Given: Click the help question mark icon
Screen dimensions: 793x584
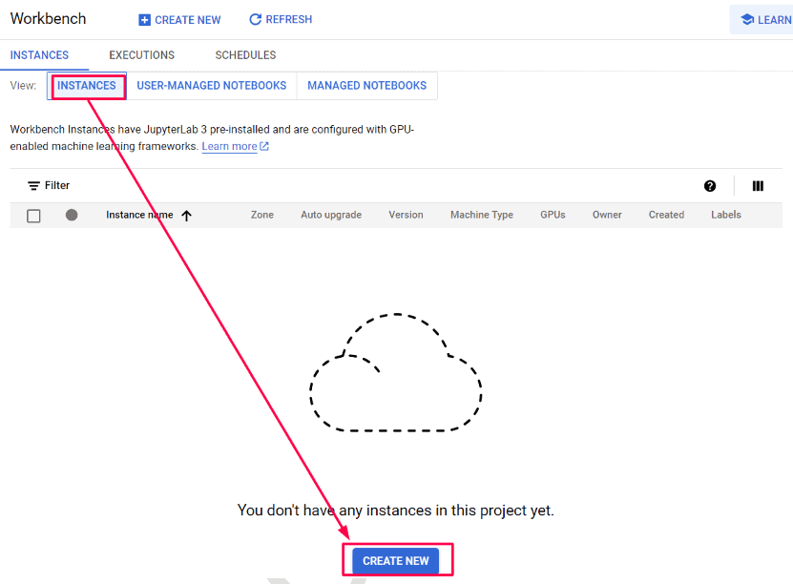Looking at the screenshot, I should [x=710, y=185].
